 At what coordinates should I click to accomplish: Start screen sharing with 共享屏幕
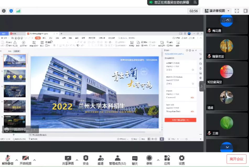68,160
